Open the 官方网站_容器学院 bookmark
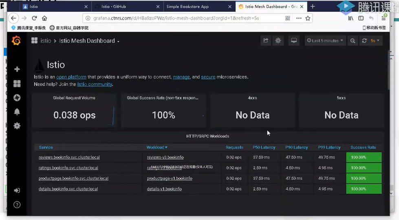 point(69,28)
